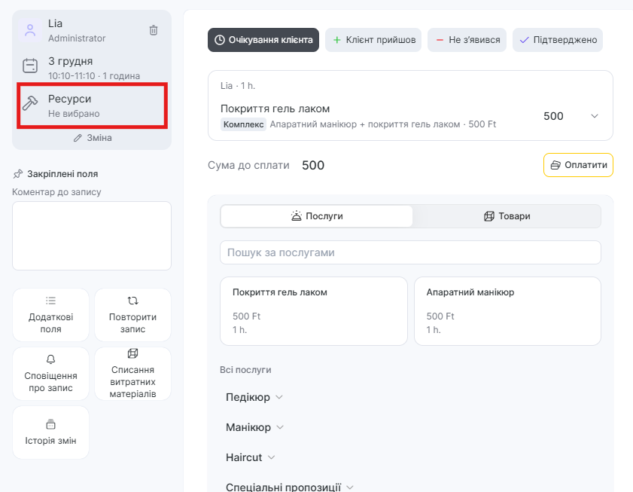Click the calendar icon beside 3 грудня

[30, 66]
